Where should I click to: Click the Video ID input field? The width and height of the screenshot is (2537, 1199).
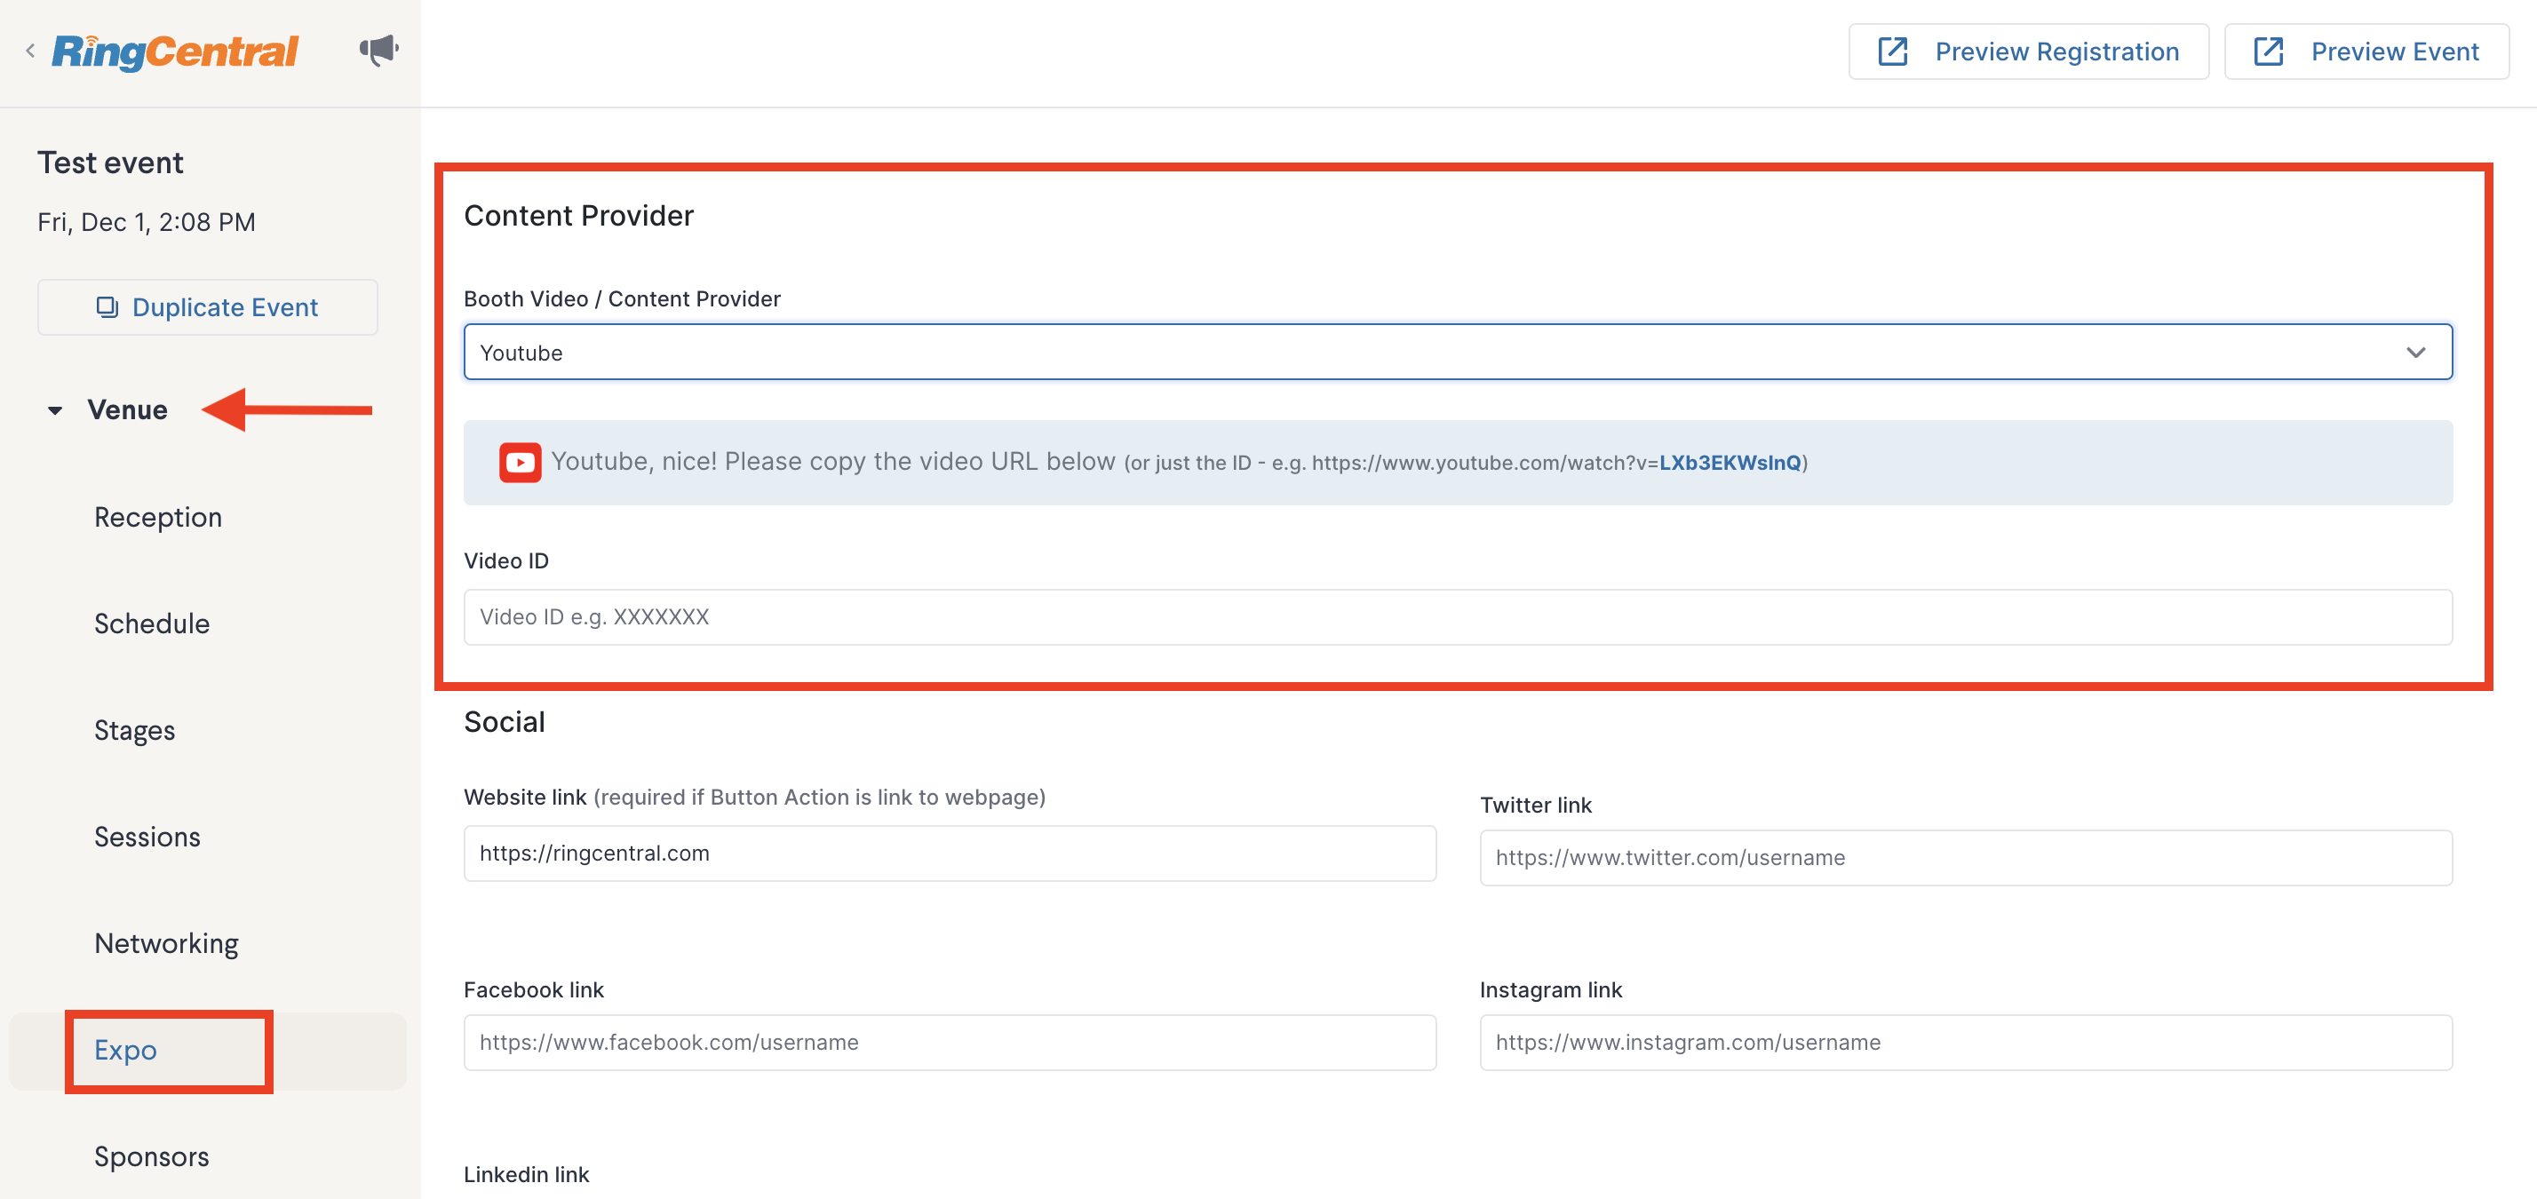(1458, 617)
